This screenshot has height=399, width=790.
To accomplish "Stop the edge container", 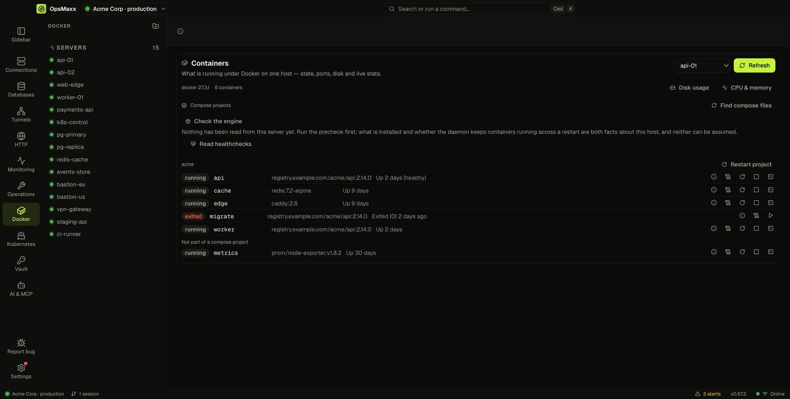I will (x=756, y=203).
